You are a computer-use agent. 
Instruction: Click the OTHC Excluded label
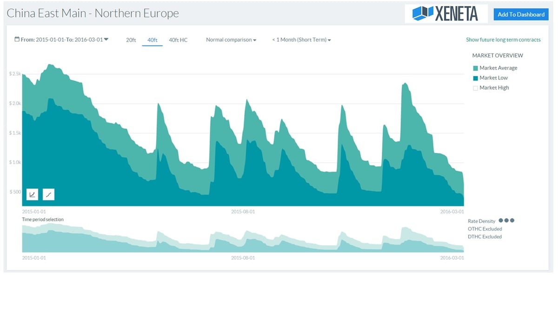click(485, 229)
